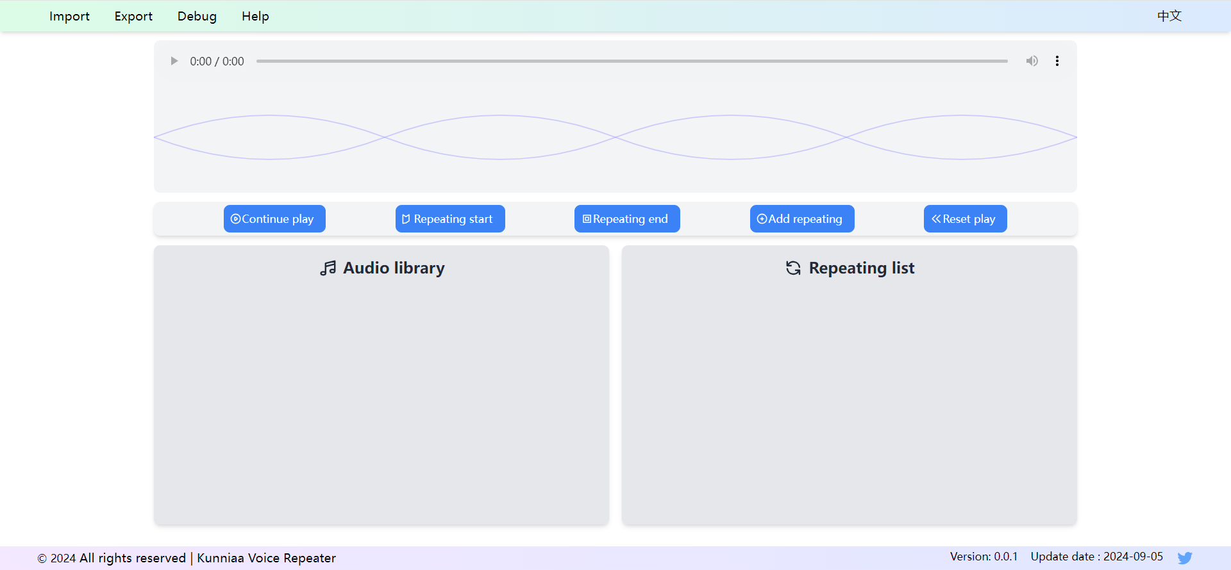Switch language to 中文

point(1169,16)
